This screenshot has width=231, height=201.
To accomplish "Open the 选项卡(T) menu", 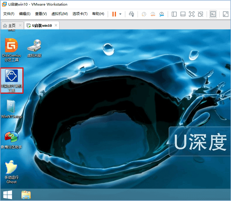I will [x=80, y=14].
